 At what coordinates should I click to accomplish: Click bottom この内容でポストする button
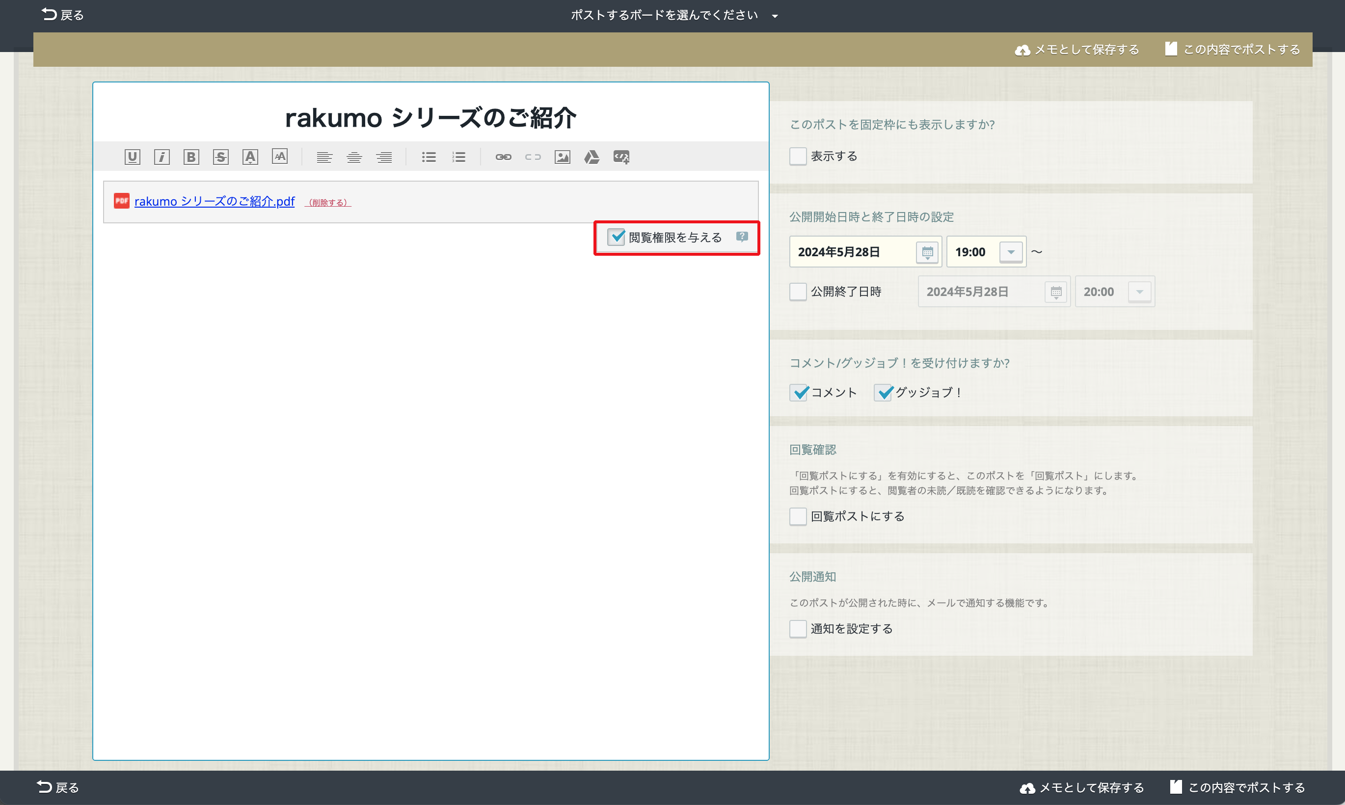(x=1237, y=787)
